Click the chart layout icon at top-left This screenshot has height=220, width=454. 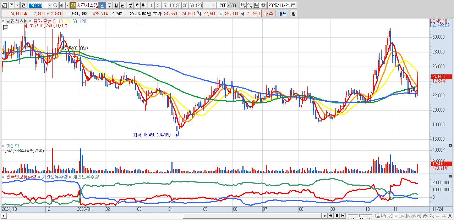pos(4,5)
